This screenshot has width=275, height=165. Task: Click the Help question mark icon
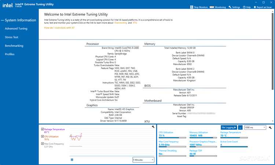pyautogui.click(x=244, y=7)
